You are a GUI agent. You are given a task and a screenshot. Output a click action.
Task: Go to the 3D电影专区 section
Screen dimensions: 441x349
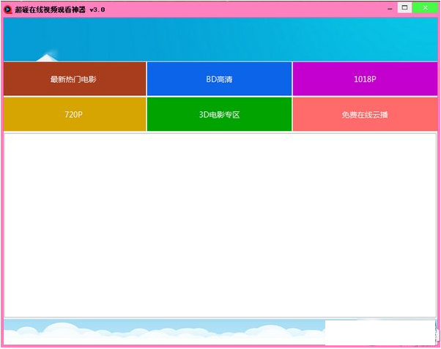click(x=219, y=115)
